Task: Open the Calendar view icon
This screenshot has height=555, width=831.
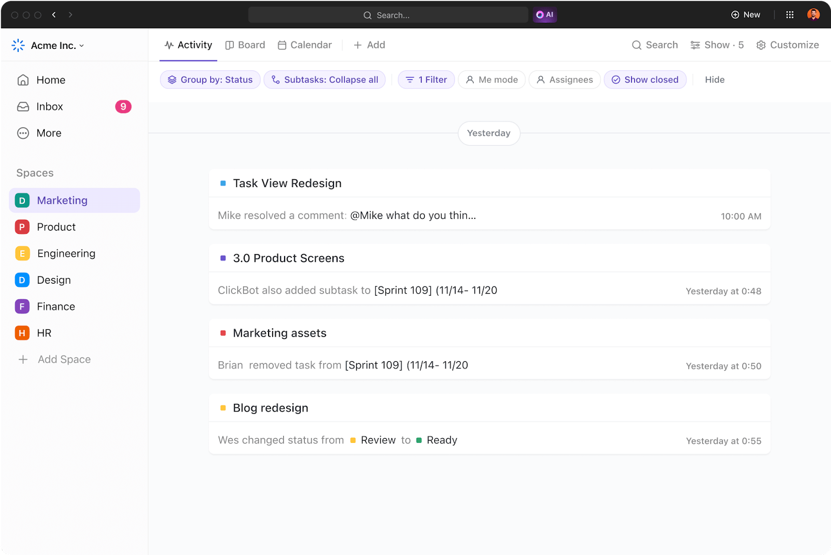Action: [282, 45]
